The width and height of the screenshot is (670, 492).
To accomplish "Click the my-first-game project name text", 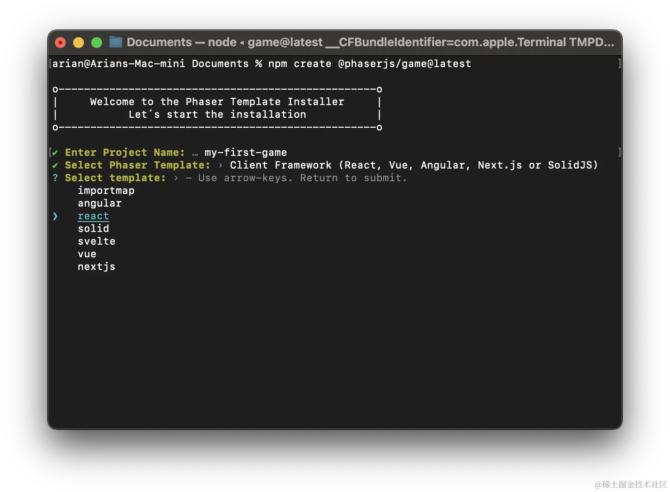I will click(245, 153).
